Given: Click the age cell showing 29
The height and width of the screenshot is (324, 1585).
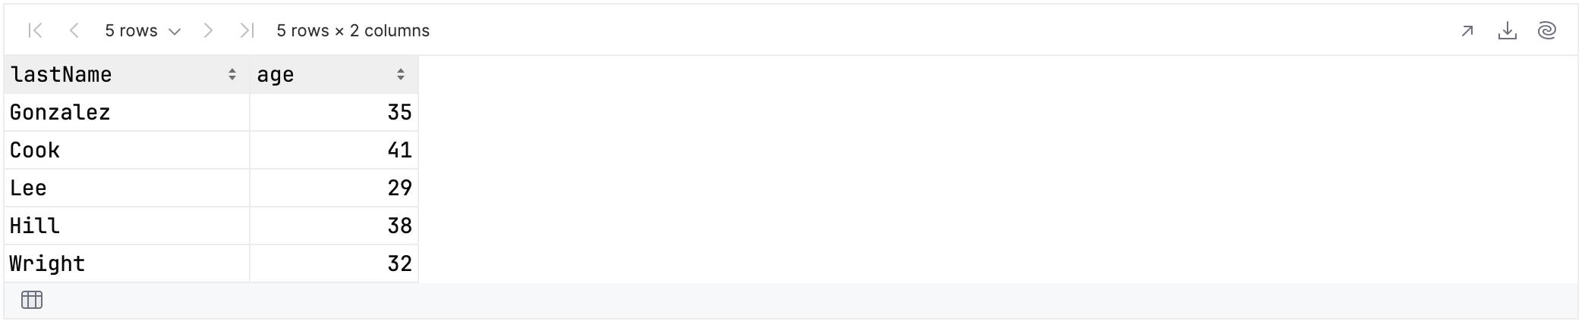Looking at the screenshot, I should [334, 188].
